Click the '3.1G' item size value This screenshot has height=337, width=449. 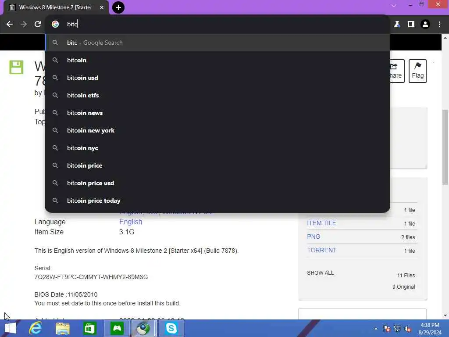click(x=127, y=232)
